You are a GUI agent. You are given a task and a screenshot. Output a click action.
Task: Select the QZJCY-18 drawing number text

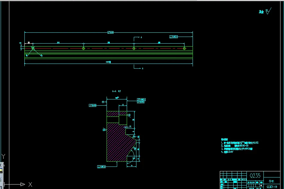(x=272, y=187)
